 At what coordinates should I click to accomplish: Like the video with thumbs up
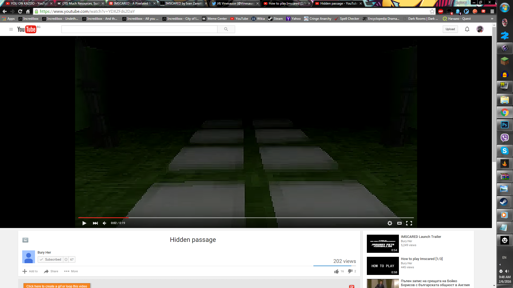point(336,271)
